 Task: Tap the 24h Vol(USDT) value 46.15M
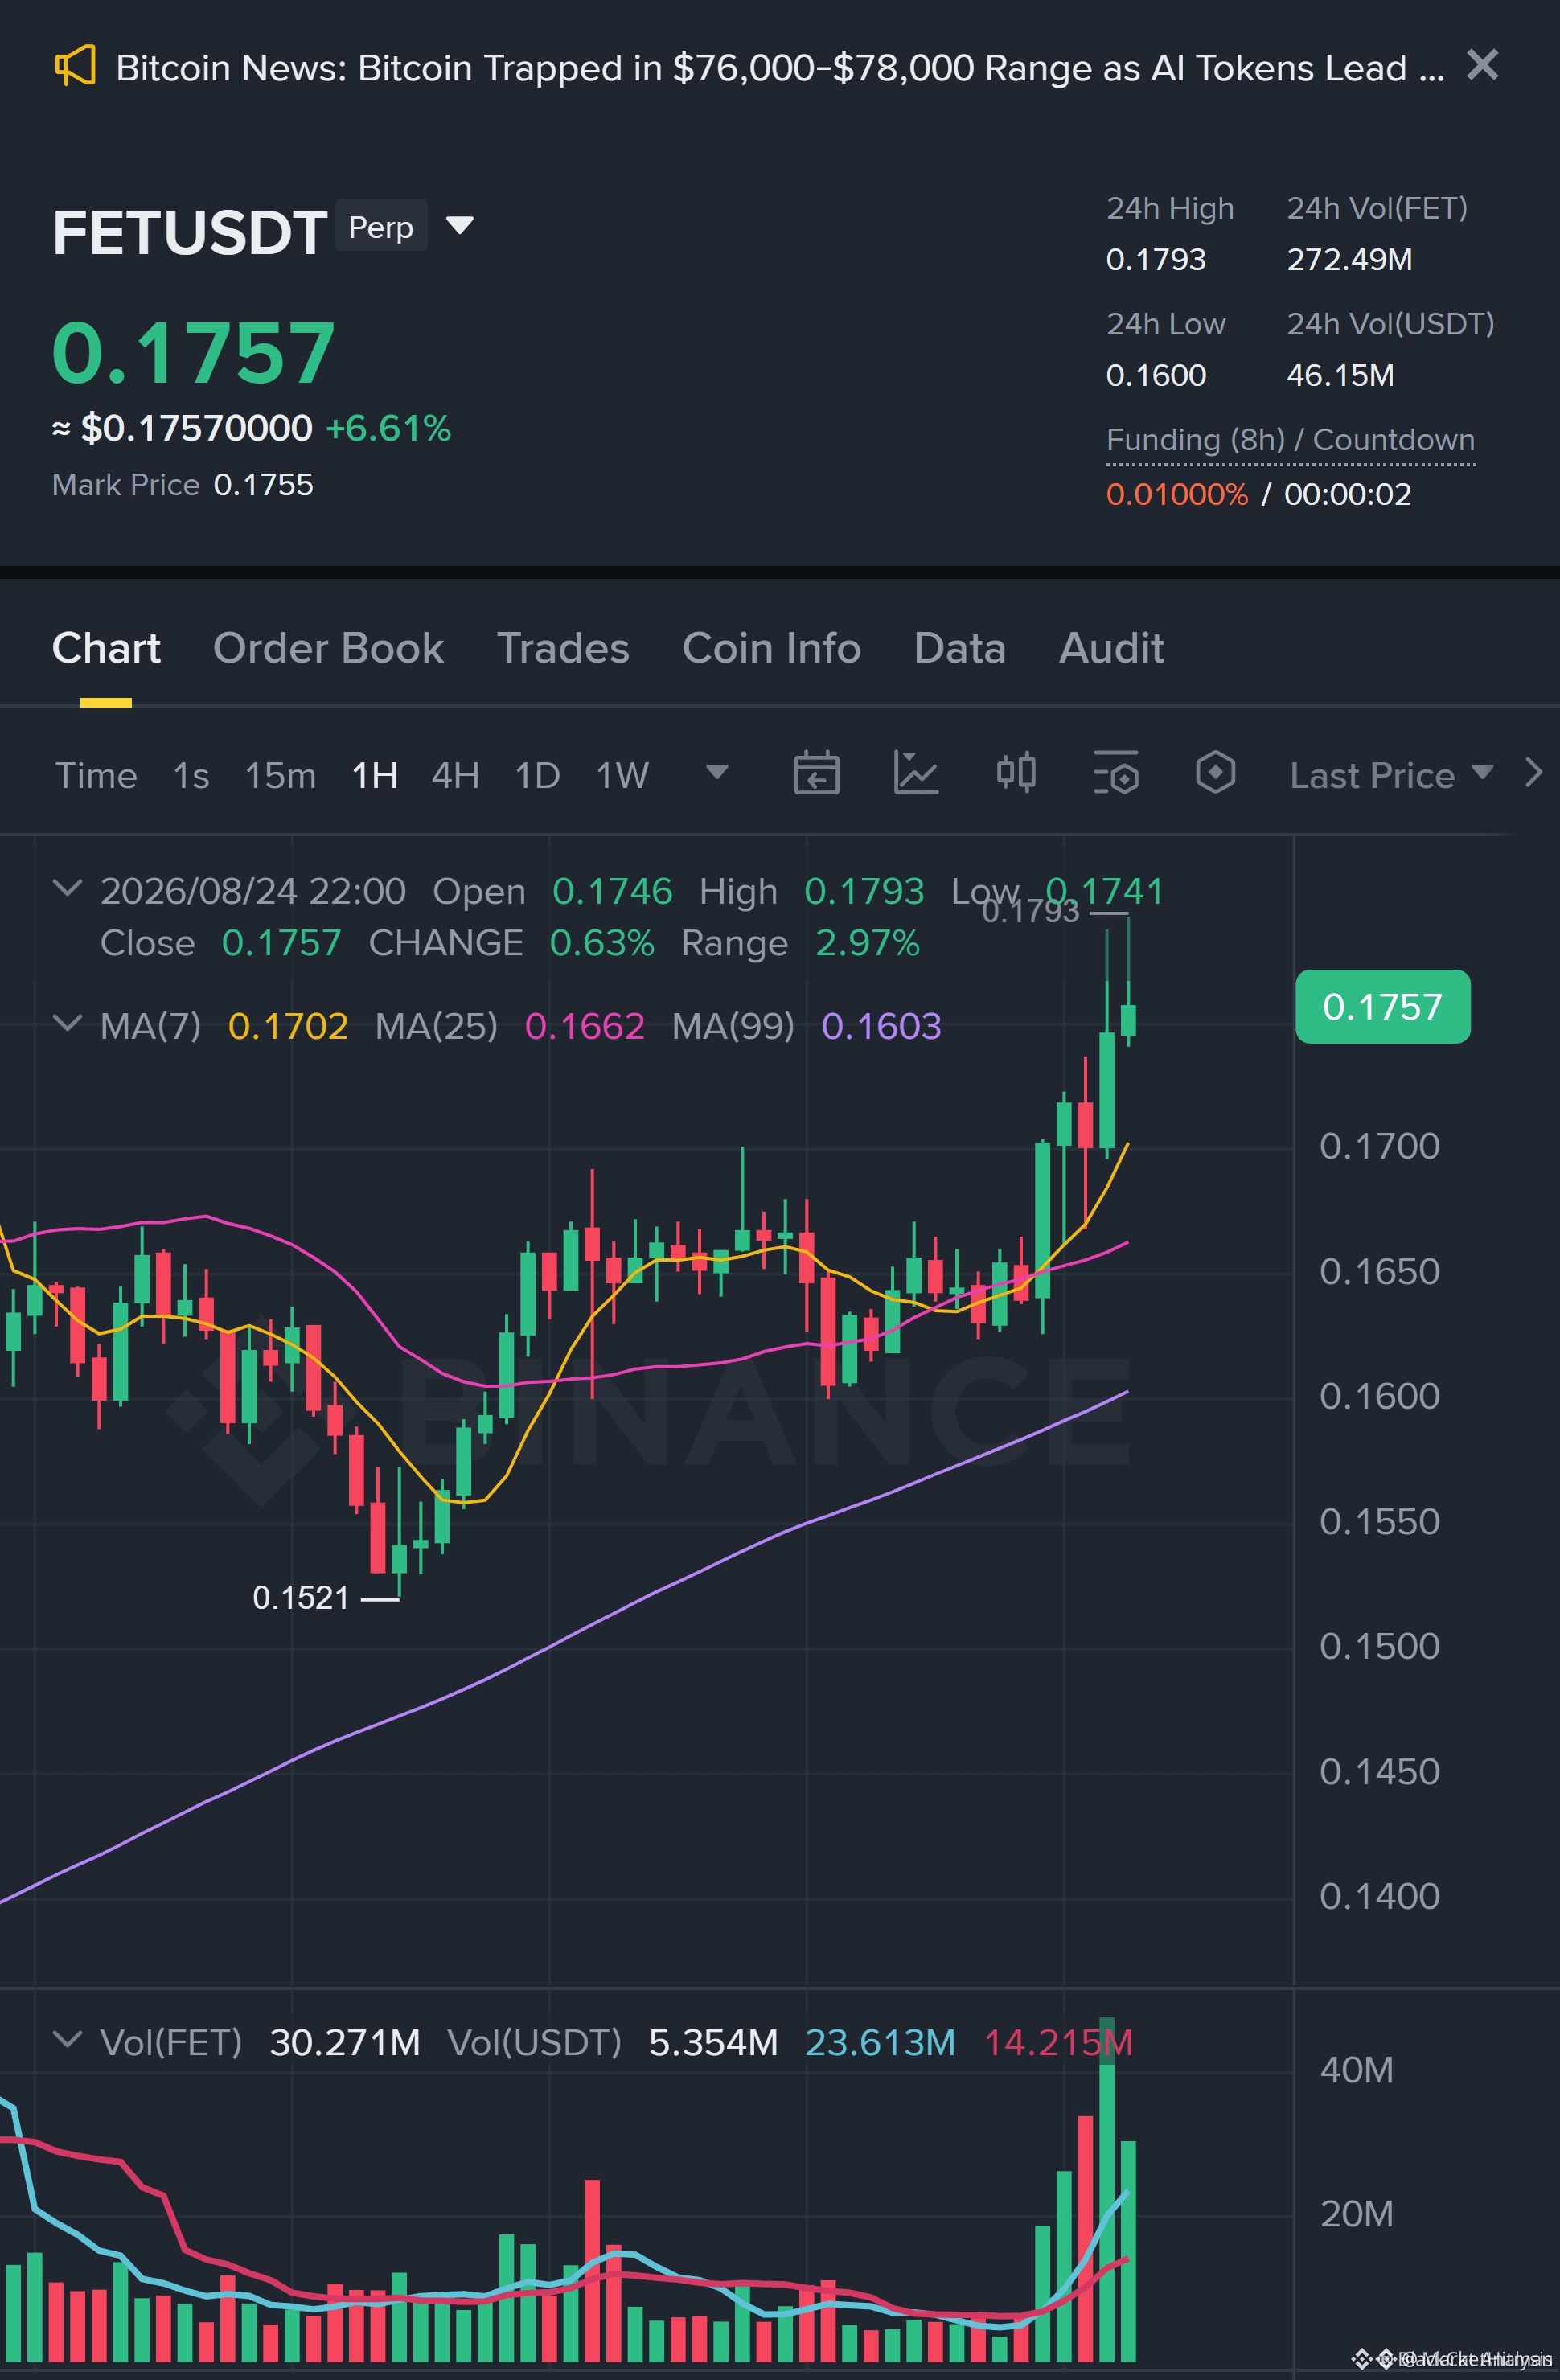click(1340, 375)
